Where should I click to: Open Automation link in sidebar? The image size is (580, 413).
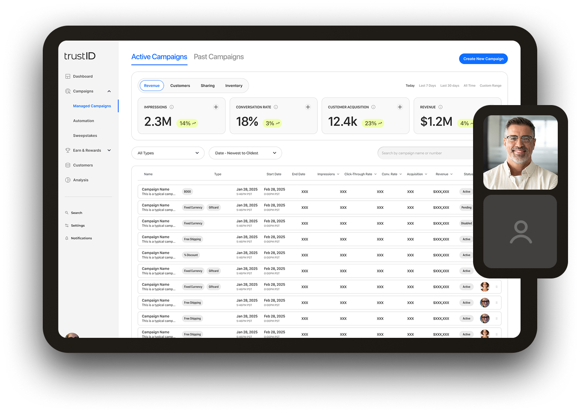(83, 121)
